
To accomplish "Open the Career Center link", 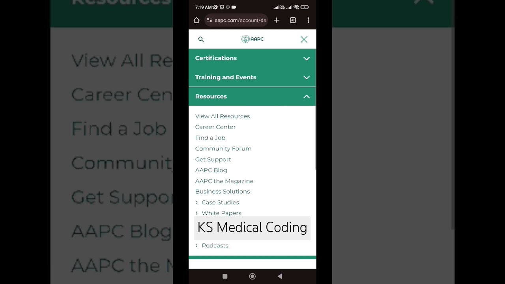I will (215, 127).
